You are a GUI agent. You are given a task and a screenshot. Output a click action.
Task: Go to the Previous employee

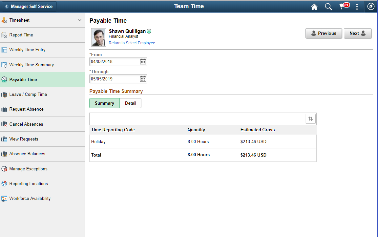[x=324, y=33]
